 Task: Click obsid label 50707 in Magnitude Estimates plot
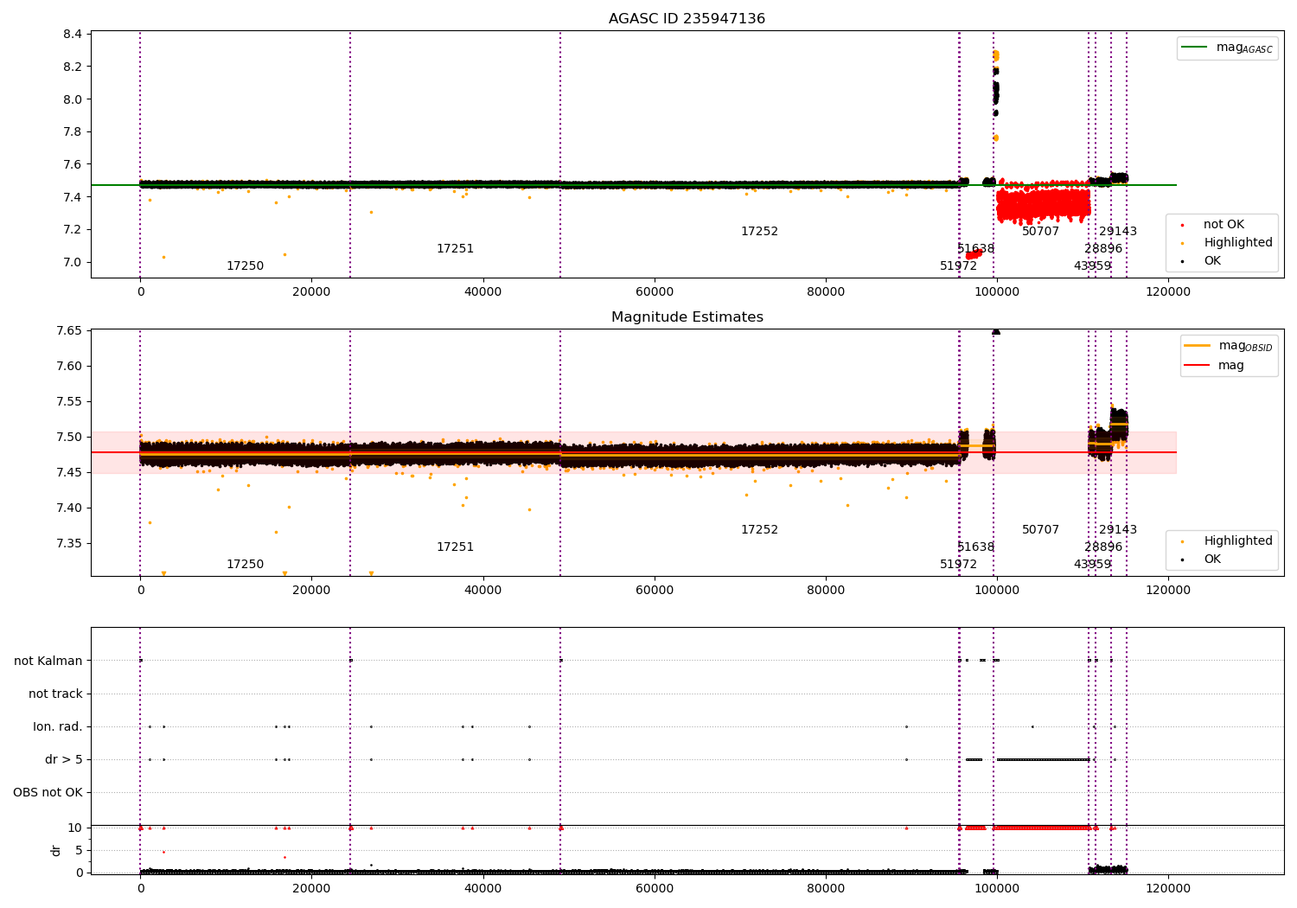[1040, 530]
